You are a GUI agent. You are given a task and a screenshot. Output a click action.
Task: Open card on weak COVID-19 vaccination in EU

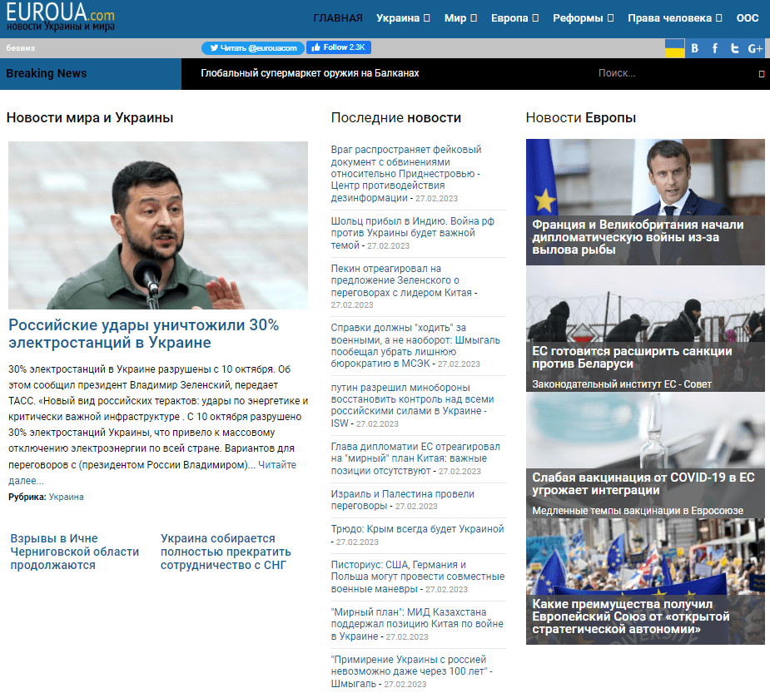[645, 455]
